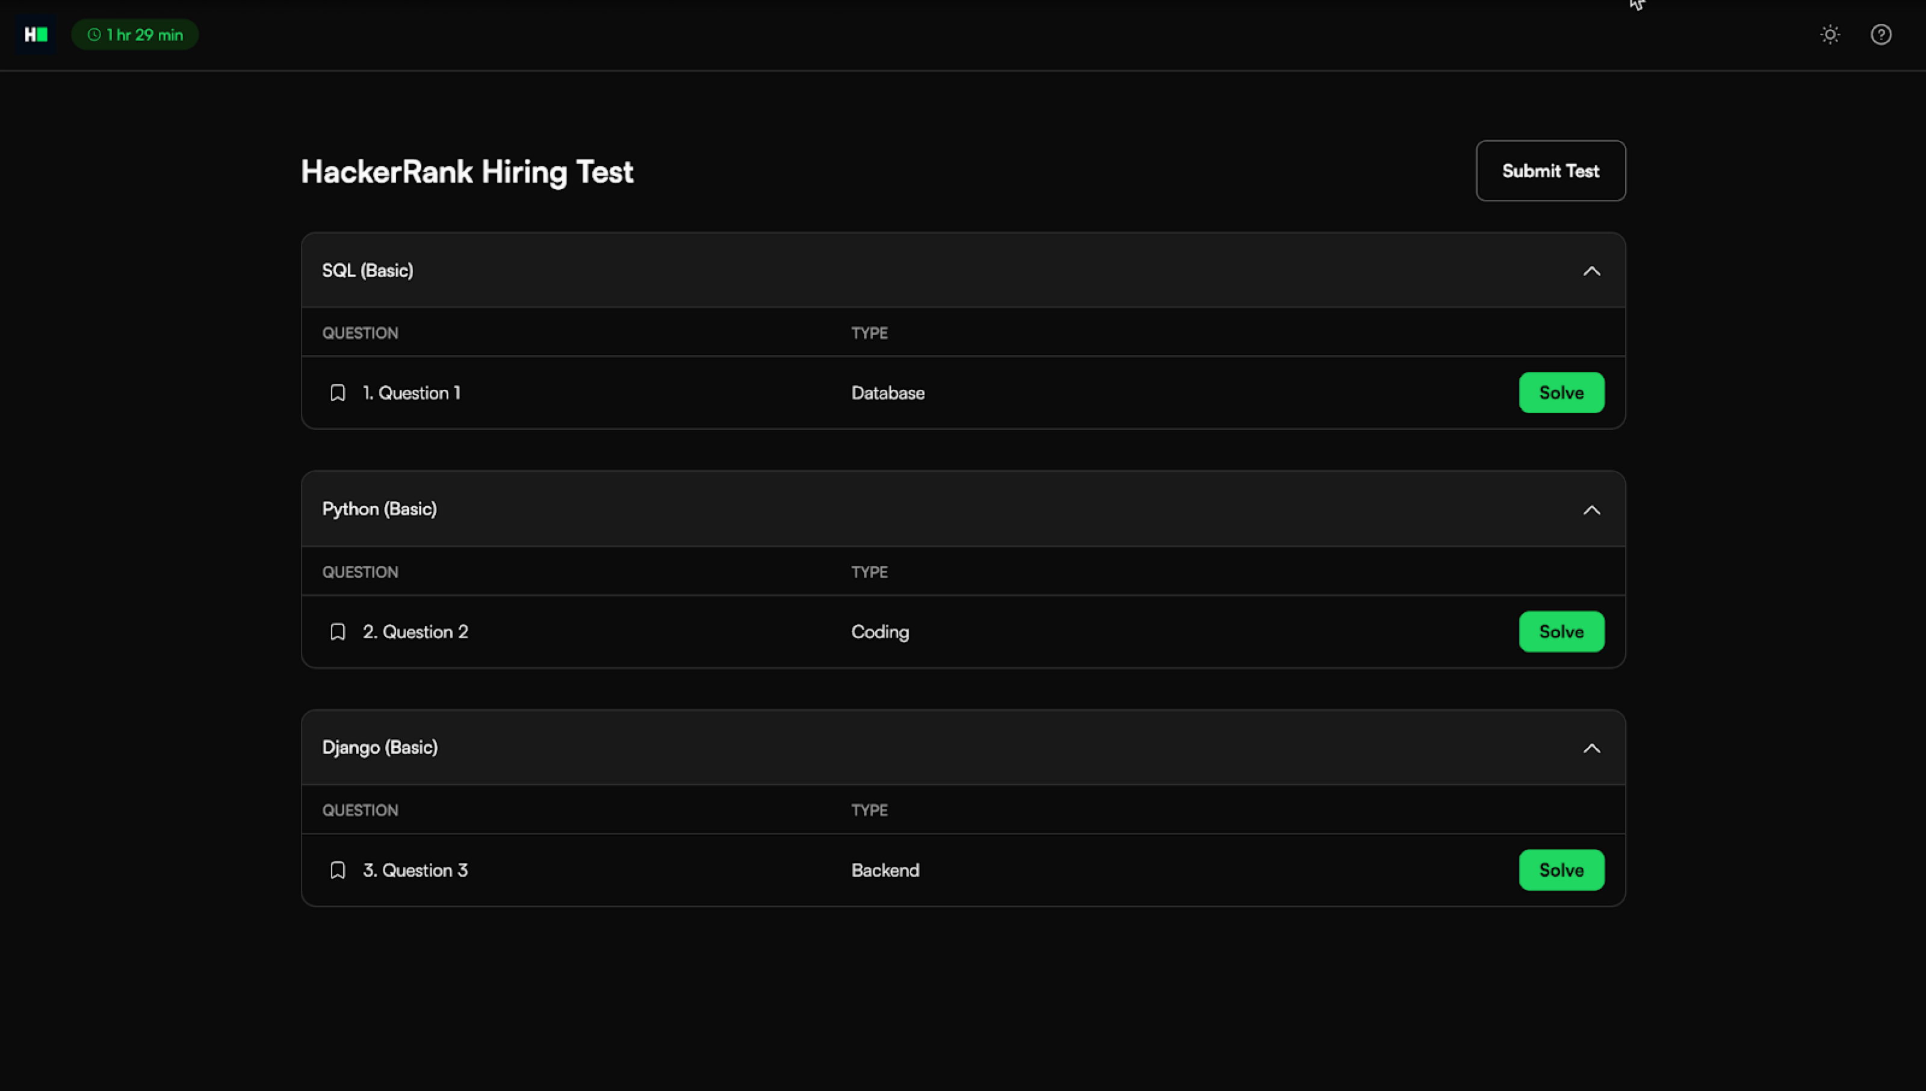Bookmark Question 3
This screenshot has width=1926, height=1091.
point(338,870)
